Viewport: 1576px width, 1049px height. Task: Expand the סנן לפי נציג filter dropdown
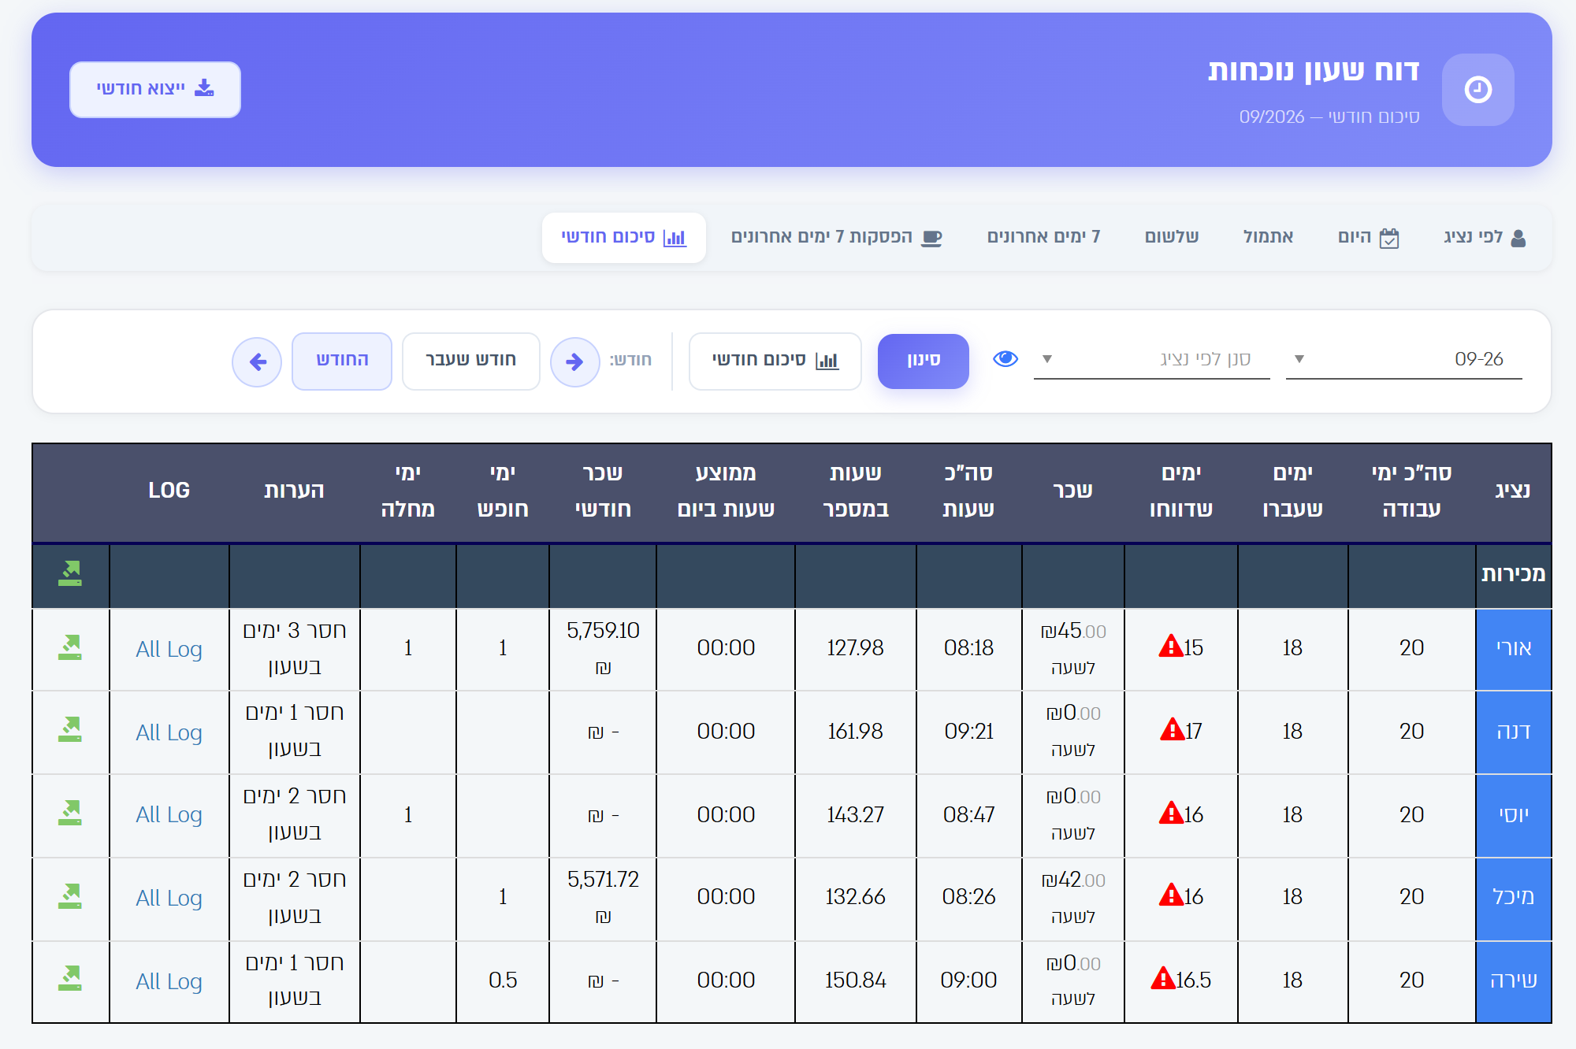click(x=1151, y=359)
